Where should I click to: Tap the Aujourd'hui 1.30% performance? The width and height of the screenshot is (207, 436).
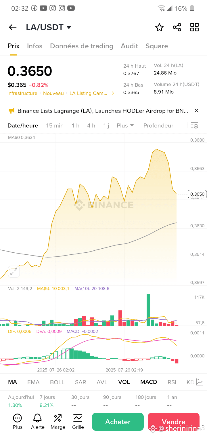click(21, 401)
